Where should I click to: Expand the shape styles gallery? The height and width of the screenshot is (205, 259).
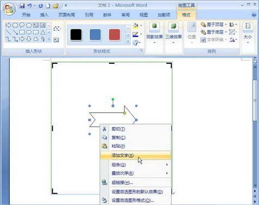coord(128,42)
